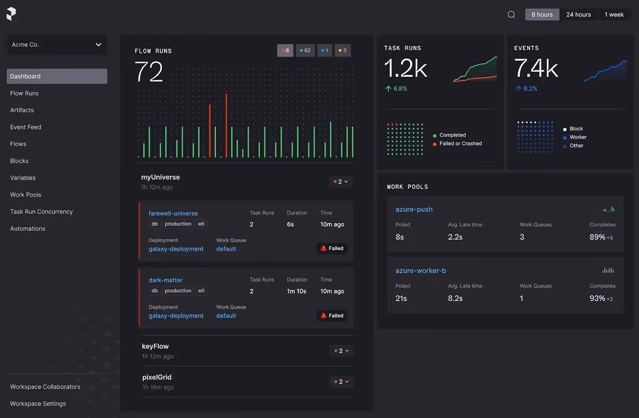Open the farewell-universe flow run link
Image resolution: width=639 pixels, height=418 pixels.
173,213
